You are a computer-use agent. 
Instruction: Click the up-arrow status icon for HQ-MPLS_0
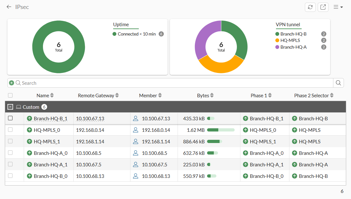coord(29,130)
